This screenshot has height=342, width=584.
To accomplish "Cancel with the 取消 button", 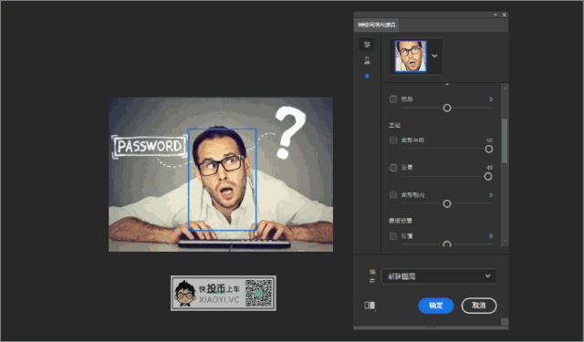I will (x=478, y=306).
